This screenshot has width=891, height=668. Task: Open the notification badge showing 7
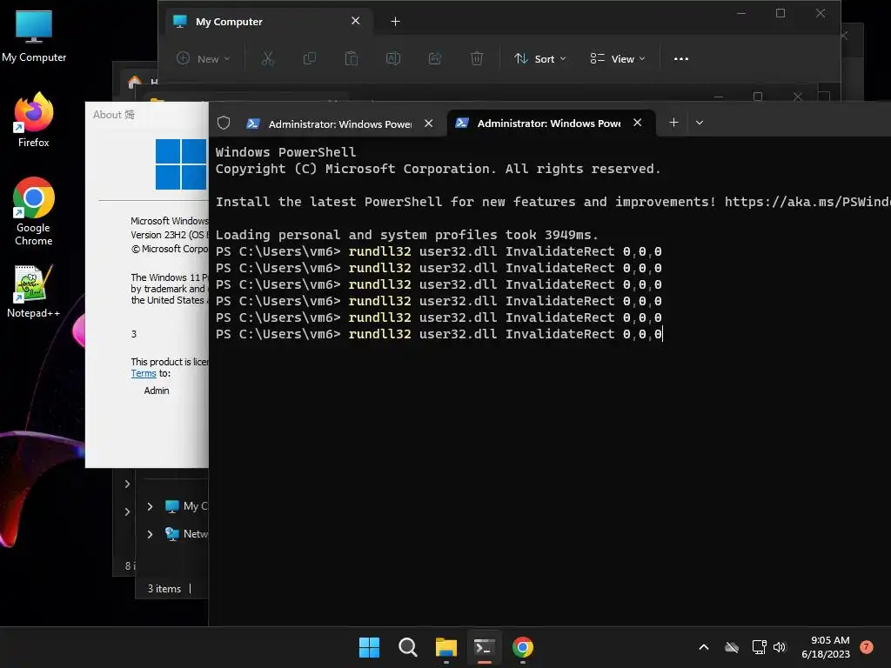coord(867,647)
